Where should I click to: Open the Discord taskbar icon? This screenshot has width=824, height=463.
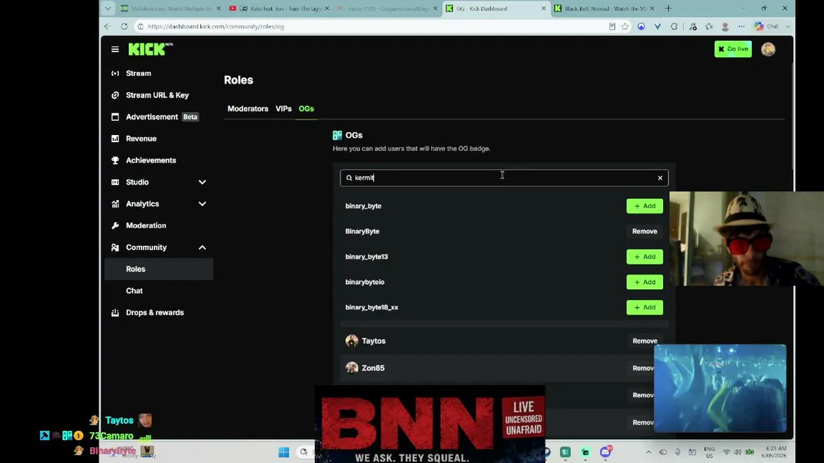(606, 452)
